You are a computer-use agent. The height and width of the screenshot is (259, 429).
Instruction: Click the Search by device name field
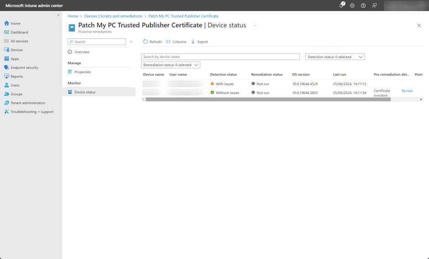click(220, 57)
